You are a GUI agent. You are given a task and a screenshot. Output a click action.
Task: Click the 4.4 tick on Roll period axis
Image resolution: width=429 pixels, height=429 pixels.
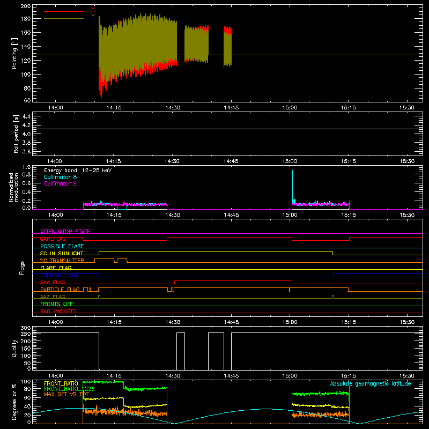[26, 116]
